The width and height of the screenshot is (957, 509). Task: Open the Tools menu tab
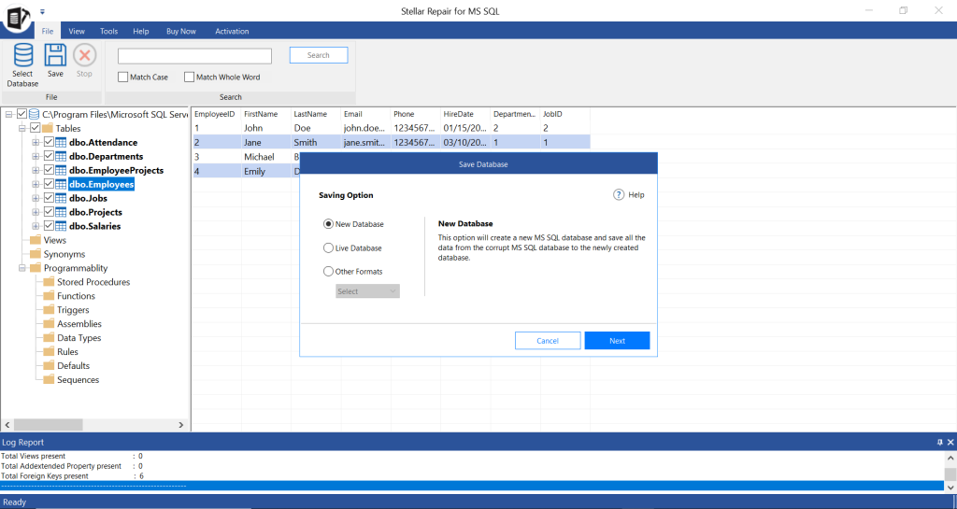[x=108, y=31]
